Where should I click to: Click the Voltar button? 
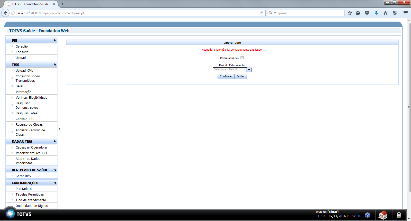241,77
